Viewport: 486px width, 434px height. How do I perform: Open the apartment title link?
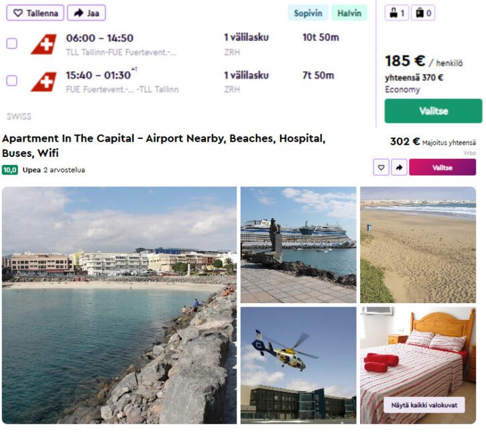(x=164, y=146)
